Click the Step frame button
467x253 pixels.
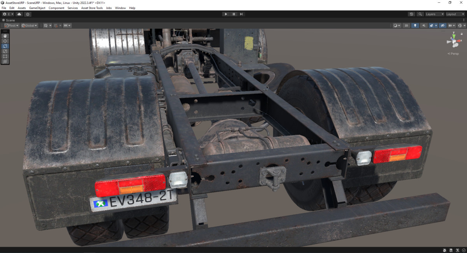(x=241, y=14)
